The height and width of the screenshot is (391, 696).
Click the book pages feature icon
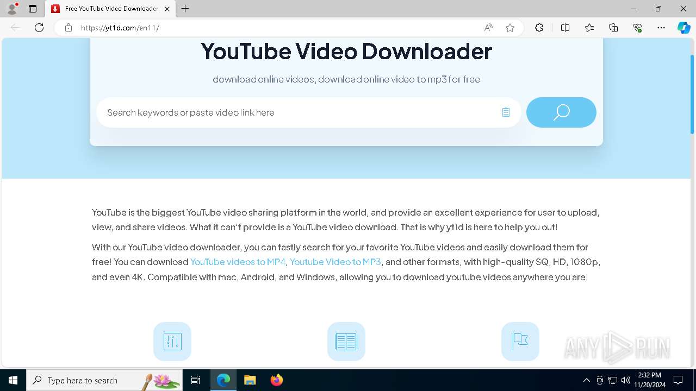[346, 342]
